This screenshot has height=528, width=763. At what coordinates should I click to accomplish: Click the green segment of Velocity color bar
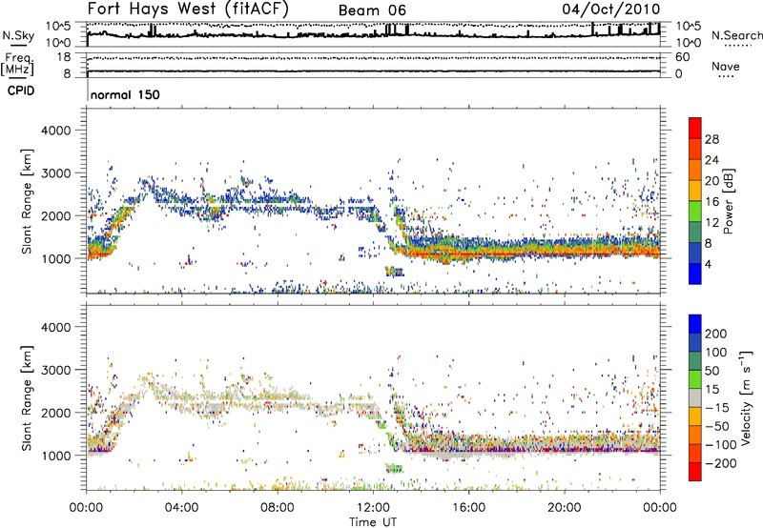click(695, 379)
